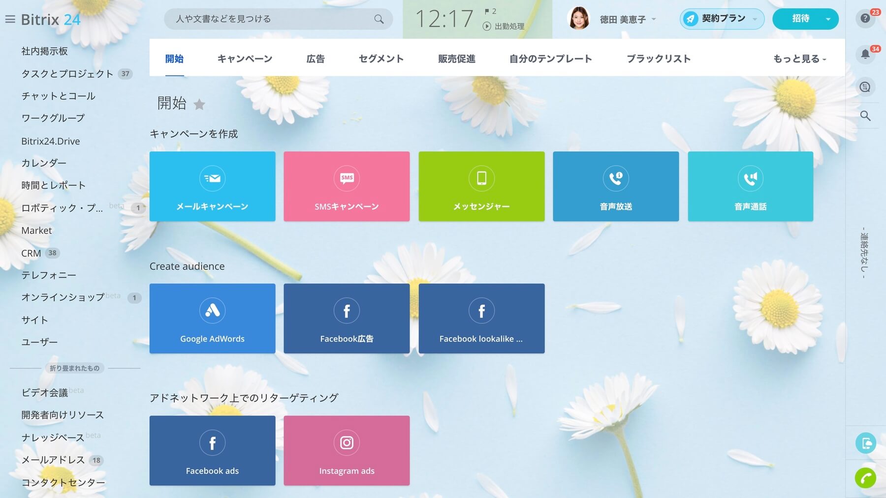Click the play icon beside 出勤処理
886x498 pixels.
(487, 27)
